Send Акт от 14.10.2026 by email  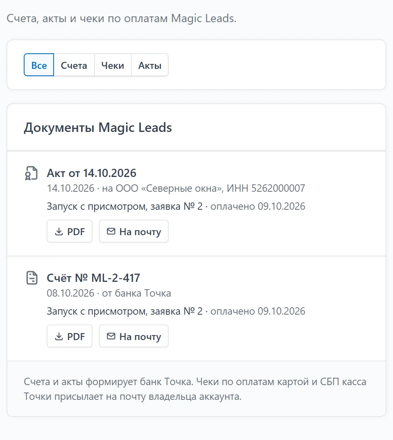pyautogui.click(x=134, y=231)
